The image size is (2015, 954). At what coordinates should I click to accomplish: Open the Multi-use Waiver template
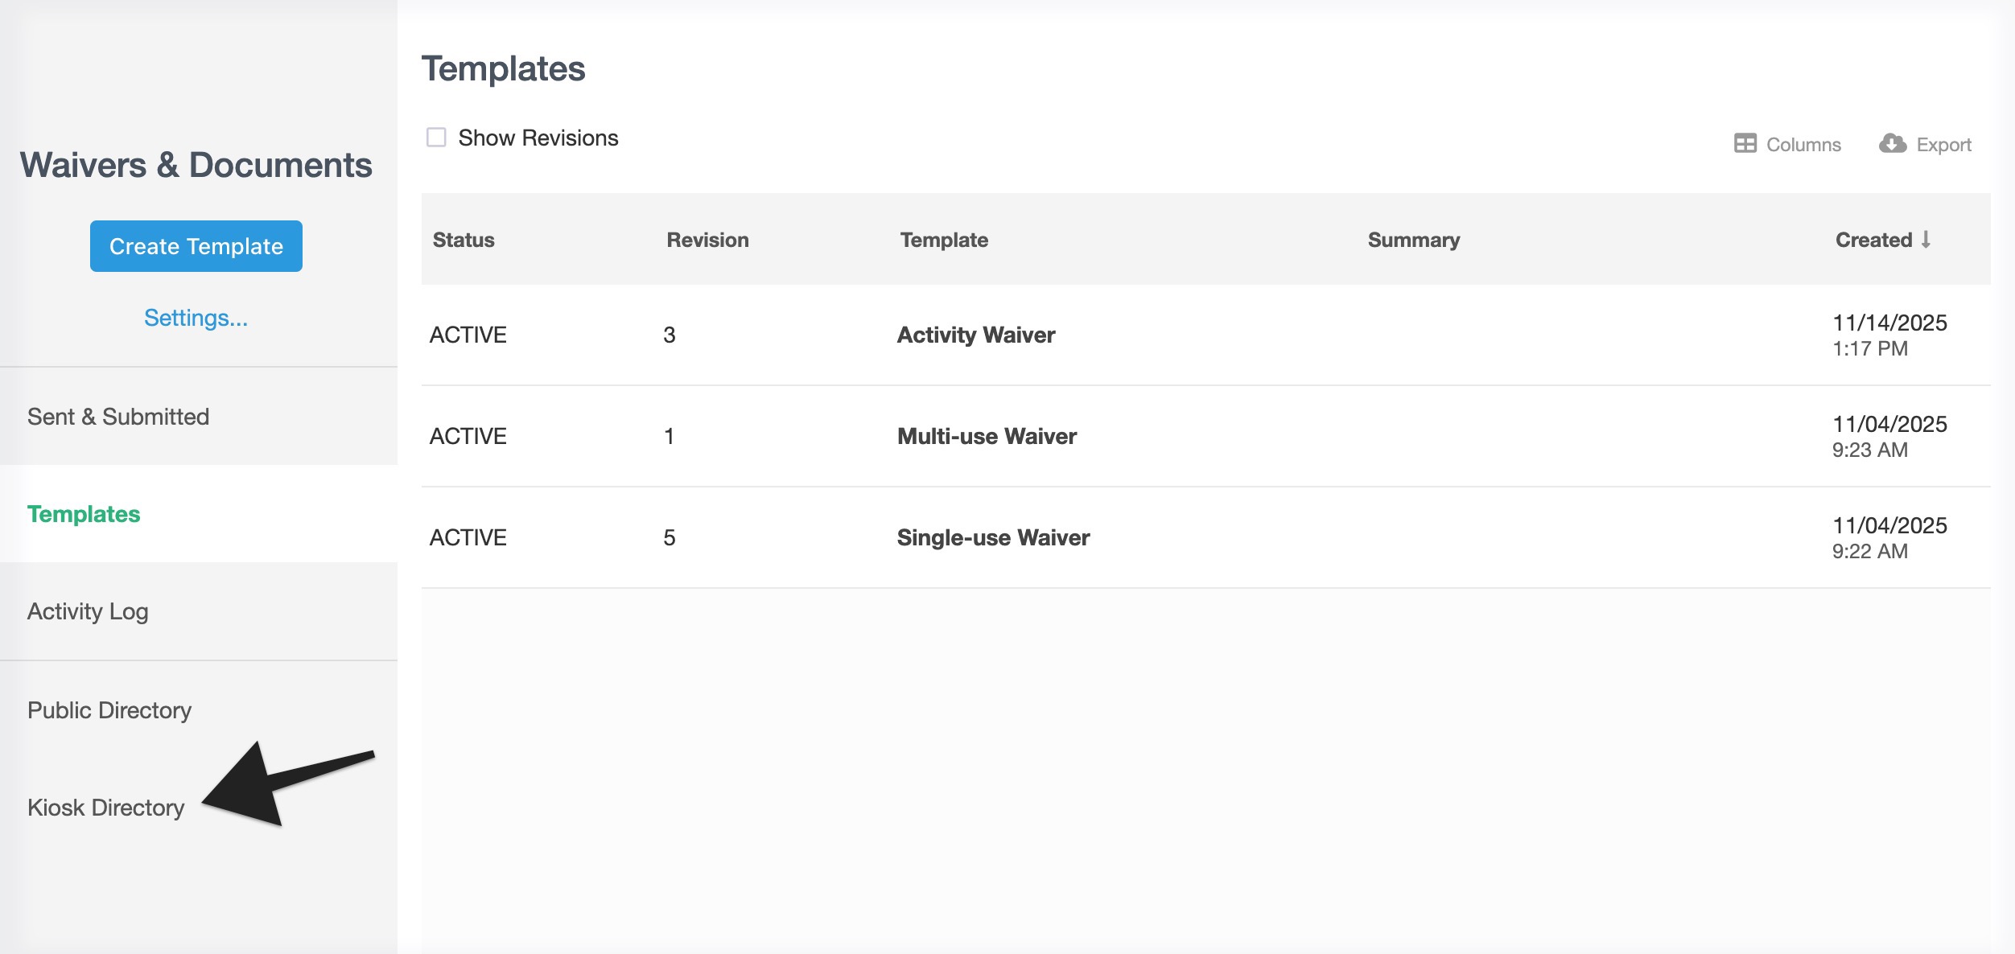click(x=987, y=436)
